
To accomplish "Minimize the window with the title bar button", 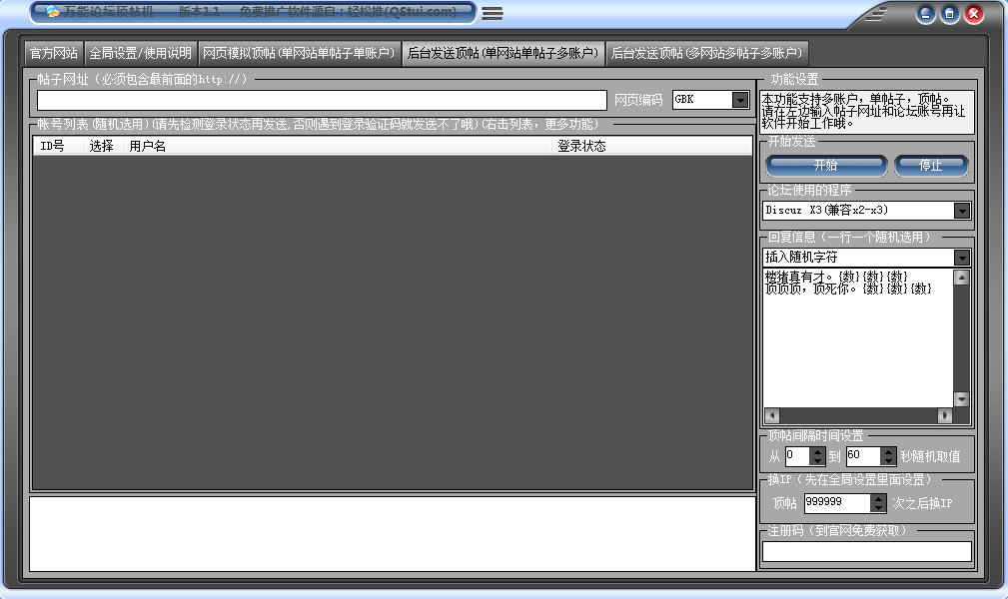I will 926,14.
